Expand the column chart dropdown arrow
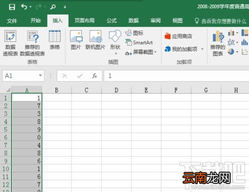 click(x=237, y=33)
